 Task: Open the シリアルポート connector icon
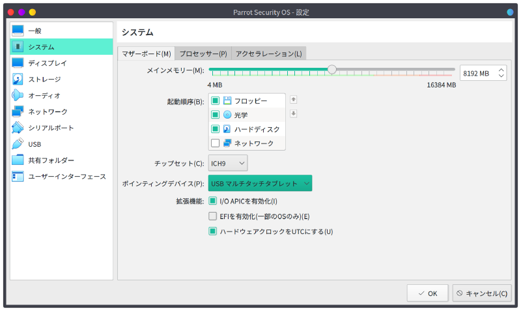point(18,128)
